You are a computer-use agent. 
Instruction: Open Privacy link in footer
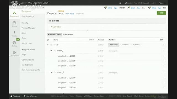point(79,96)
